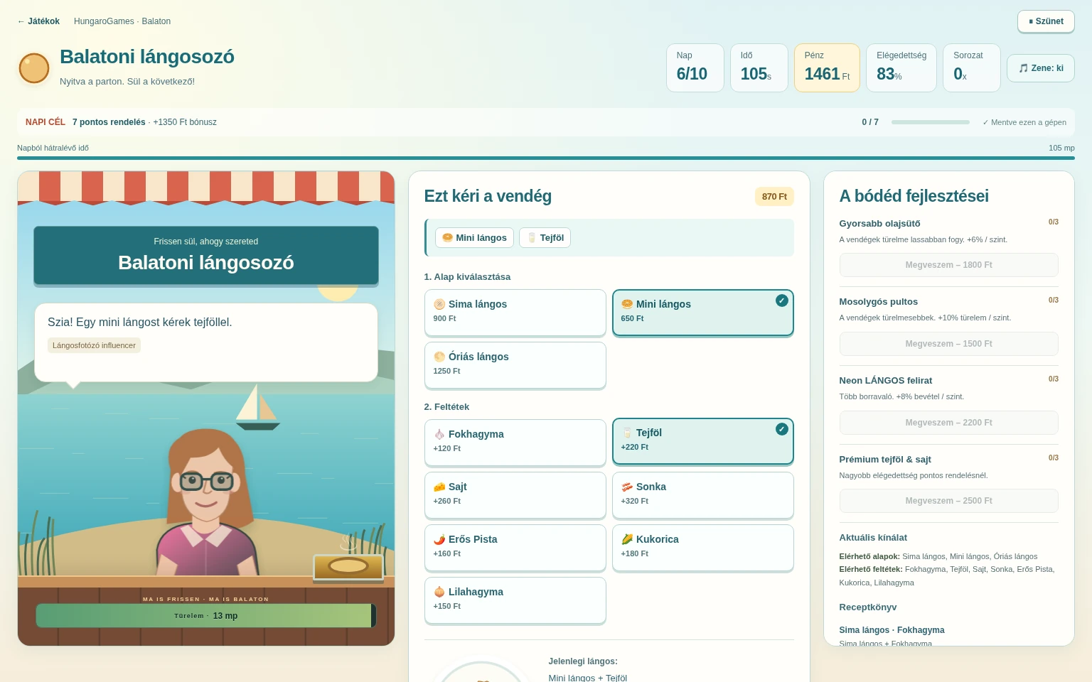Viewport: 1092px width, 682px height.
Task: Click the Türelem patience progress bar
Action: 206,616
